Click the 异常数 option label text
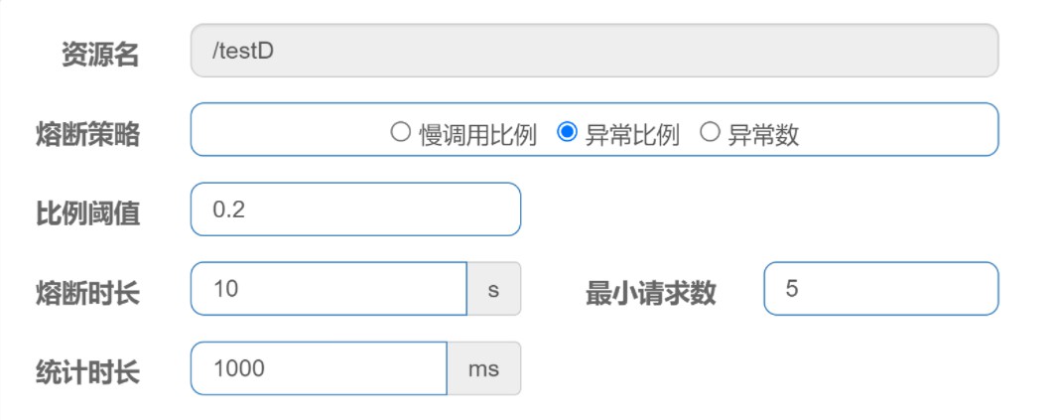Image resolution: width=1054 pixels, height=420 pixels. pos(763,134)
